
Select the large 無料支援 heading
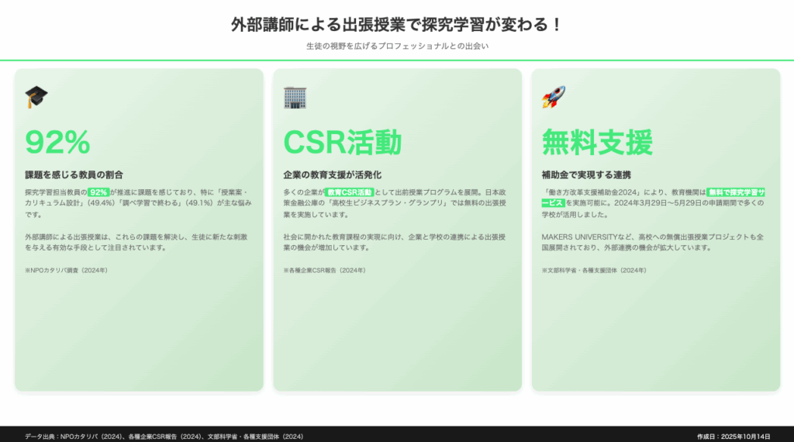tap(597, 142)
